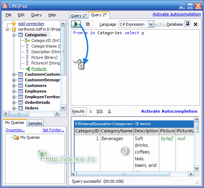Screen dimensions: 204x188
Task: Click the My Queries folder icon
Action: tap(16, 137)
